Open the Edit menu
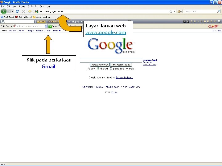The image size is (222, 166). (x=8, y=6)
